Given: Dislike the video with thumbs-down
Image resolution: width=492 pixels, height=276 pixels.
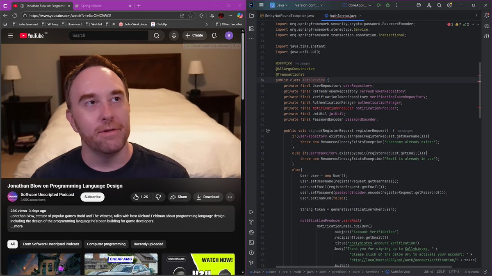Looking at the screenshot, I should click(158, 197).
